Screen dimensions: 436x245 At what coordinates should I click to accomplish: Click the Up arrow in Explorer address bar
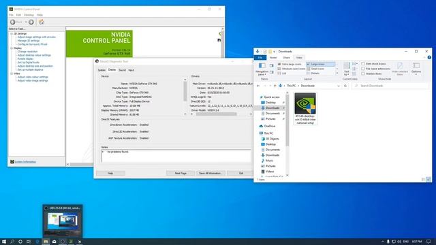tap(275, 86)
